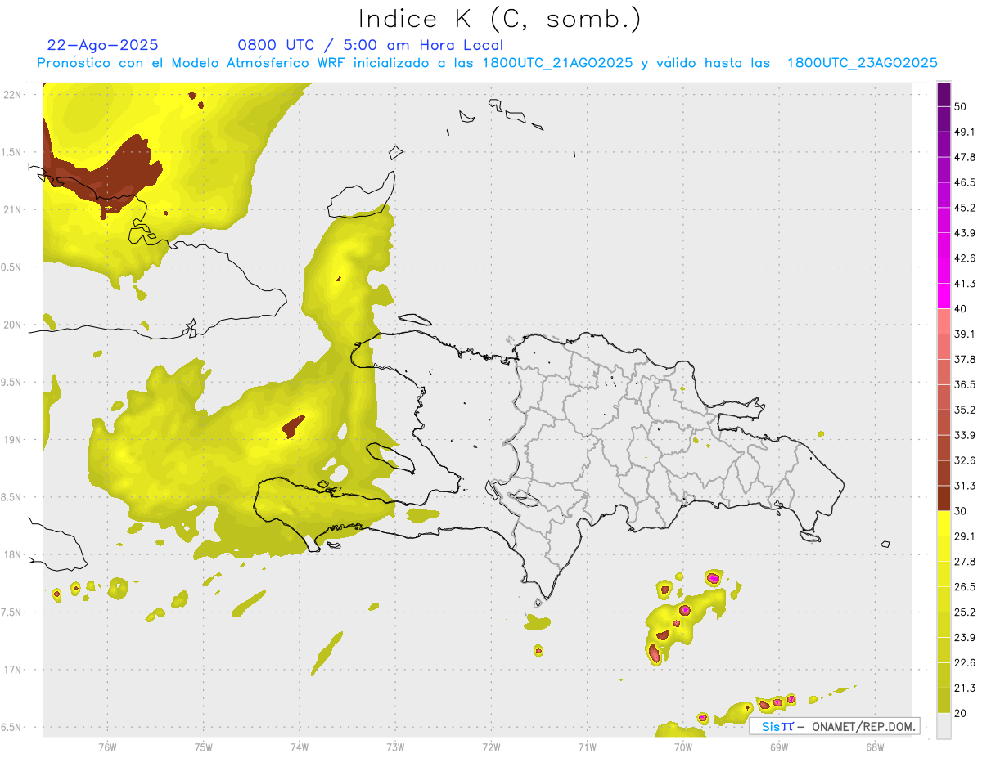Click the '22N' latitude axis label

(12, 95)
